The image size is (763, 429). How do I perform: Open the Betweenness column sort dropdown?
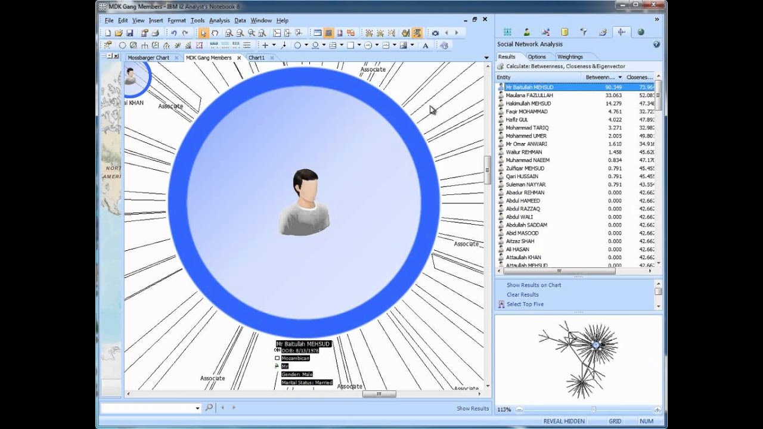point(620,77)
